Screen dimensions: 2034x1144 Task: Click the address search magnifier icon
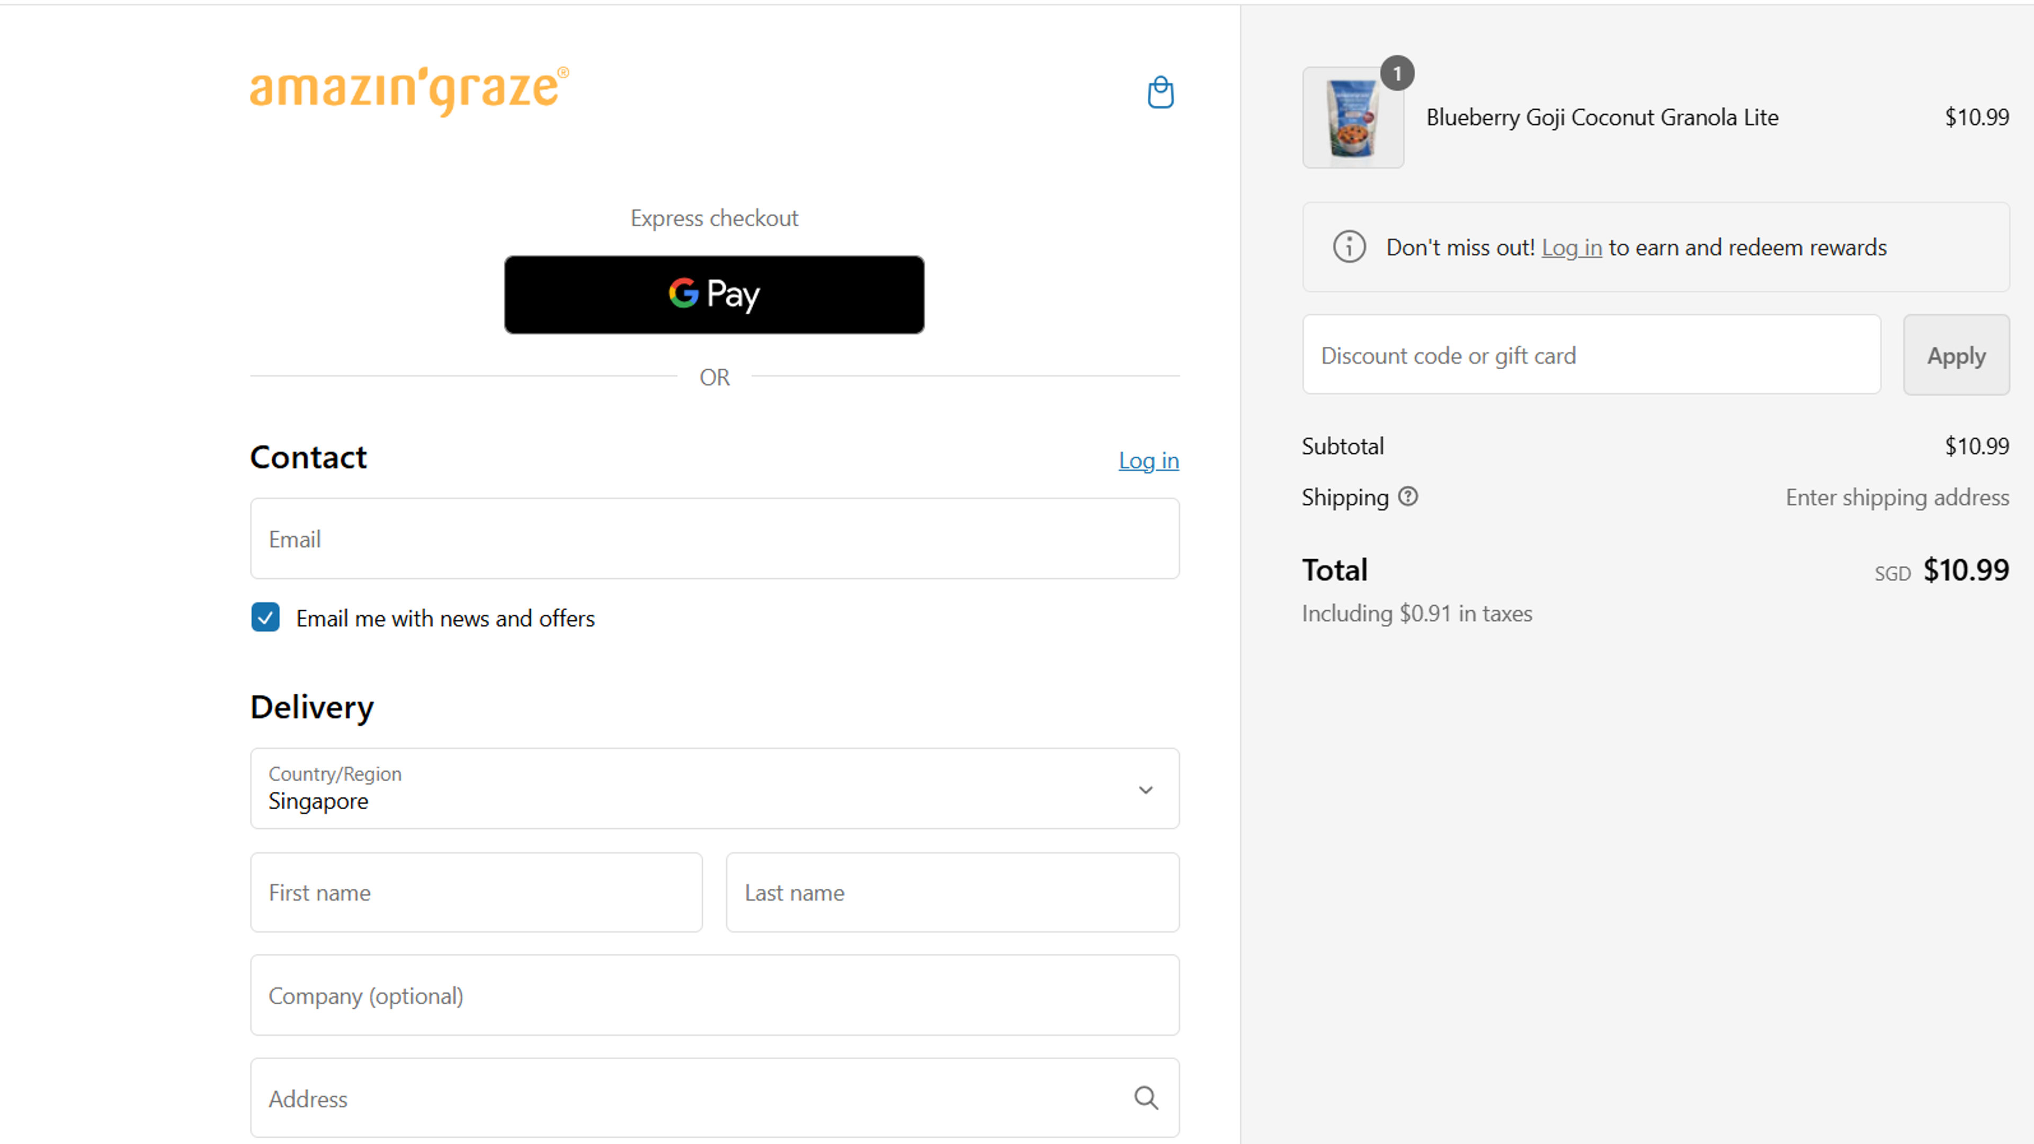point(1146,1097)
